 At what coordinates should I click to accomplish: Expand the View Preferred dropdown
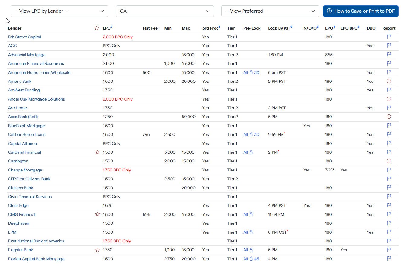click(x=270, y=11)
